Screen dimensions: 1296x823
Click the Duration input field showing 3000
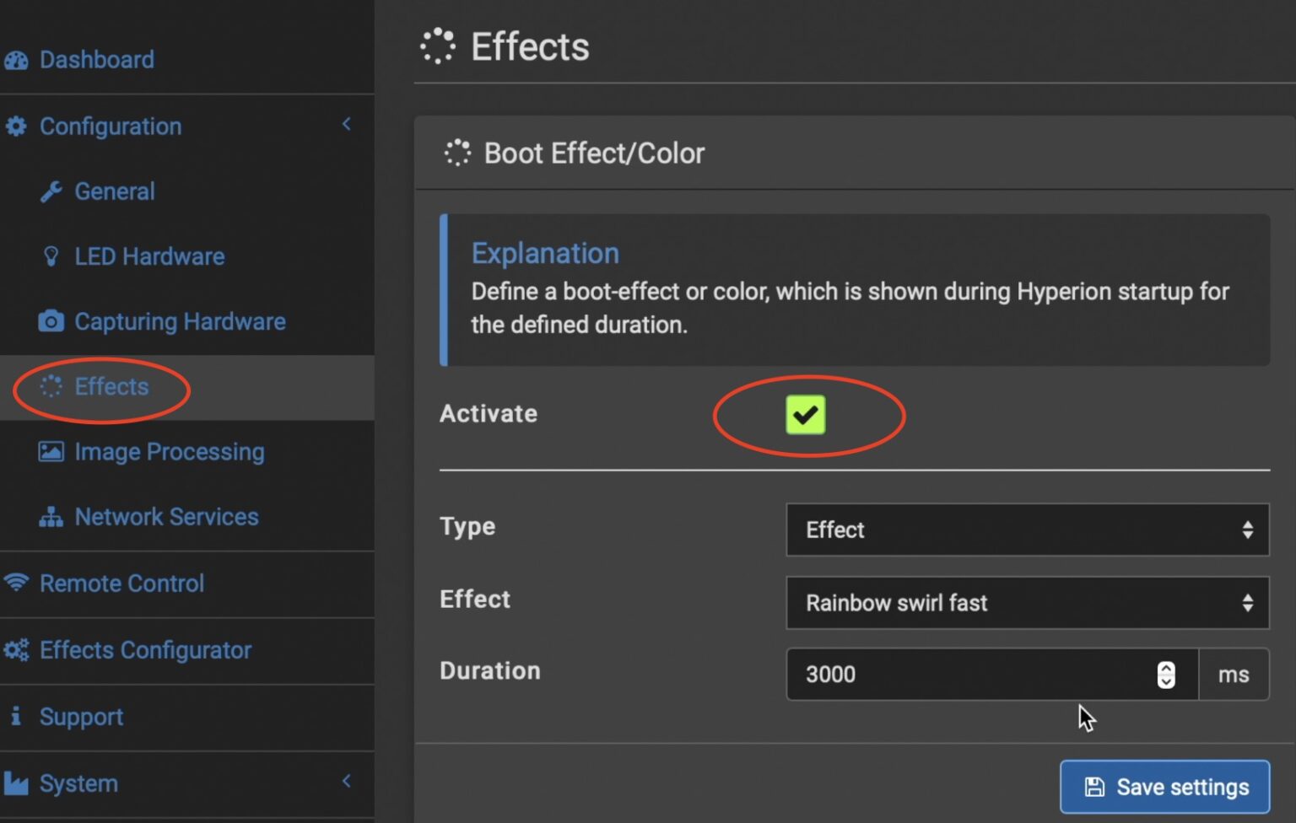coord(970,675)
